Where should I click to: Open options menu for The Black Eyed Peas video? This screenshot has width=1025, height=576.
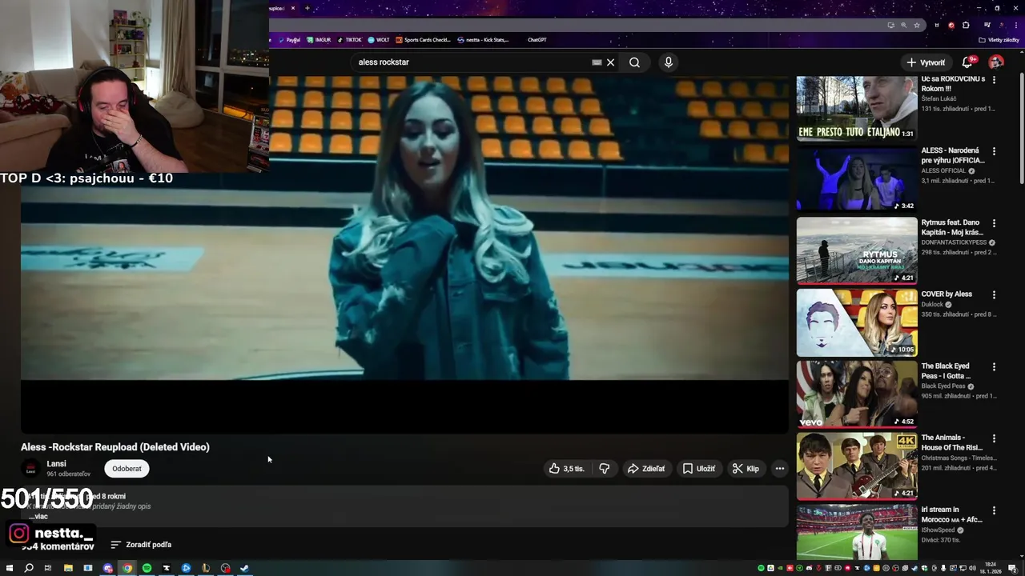point(994,367)
